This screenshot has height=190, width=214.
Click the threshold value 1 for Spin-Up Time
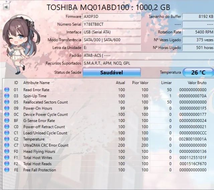(x=170, y=96)
